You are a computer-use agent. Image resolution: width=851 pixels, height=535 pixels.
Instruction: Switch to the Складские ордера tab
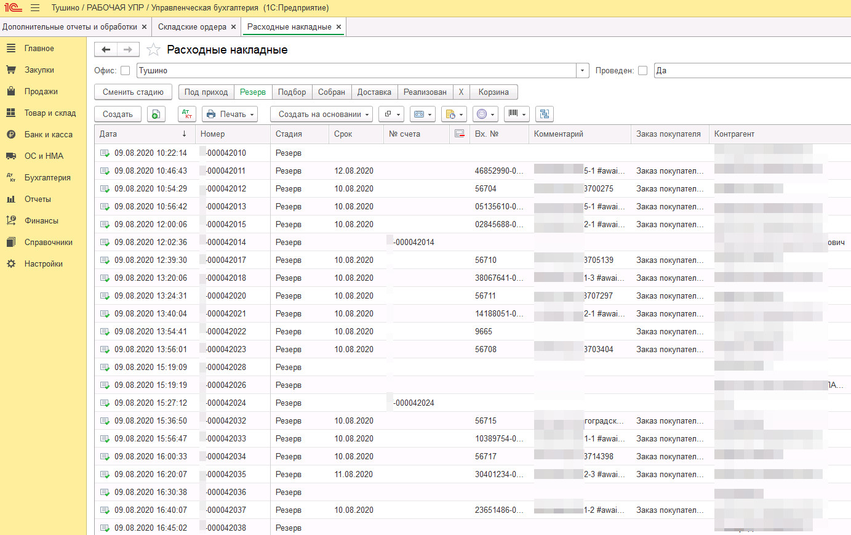pyautogui.click(x=192, y=26)
